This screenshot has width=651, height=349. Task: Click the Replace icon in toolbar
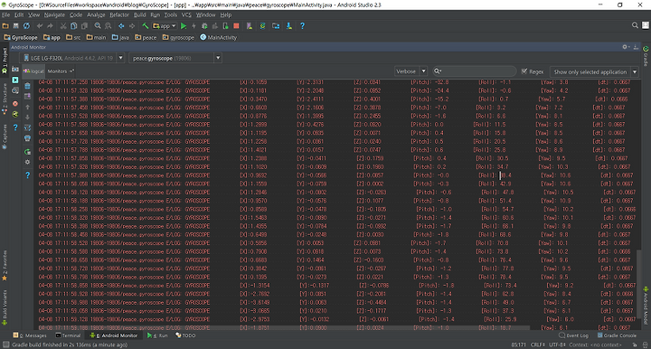click(108, 25)
